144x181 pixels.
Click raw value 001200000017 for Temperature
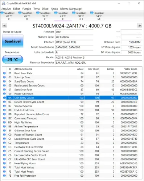click(x=129, y=143)
